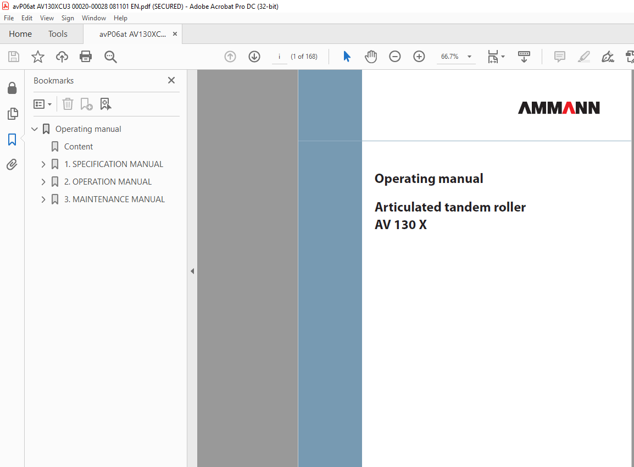Open the Fill and Sign pen tool

[608, 57]
